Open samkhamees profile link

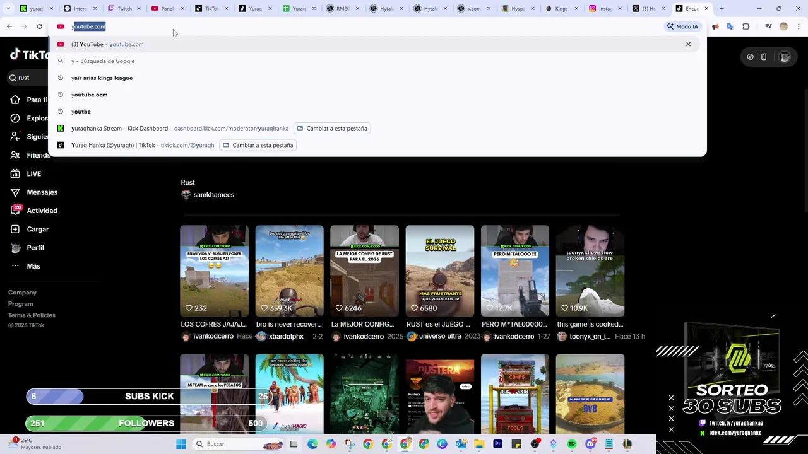[x=208, y=195]
